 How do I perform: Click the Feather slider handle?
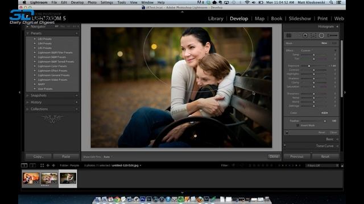pos(325,121)
